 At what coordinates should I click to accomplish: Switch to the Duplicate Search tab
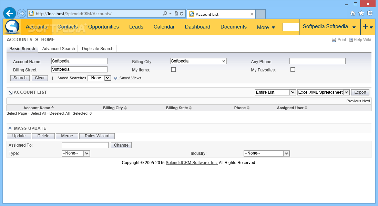tap(98, 49)
